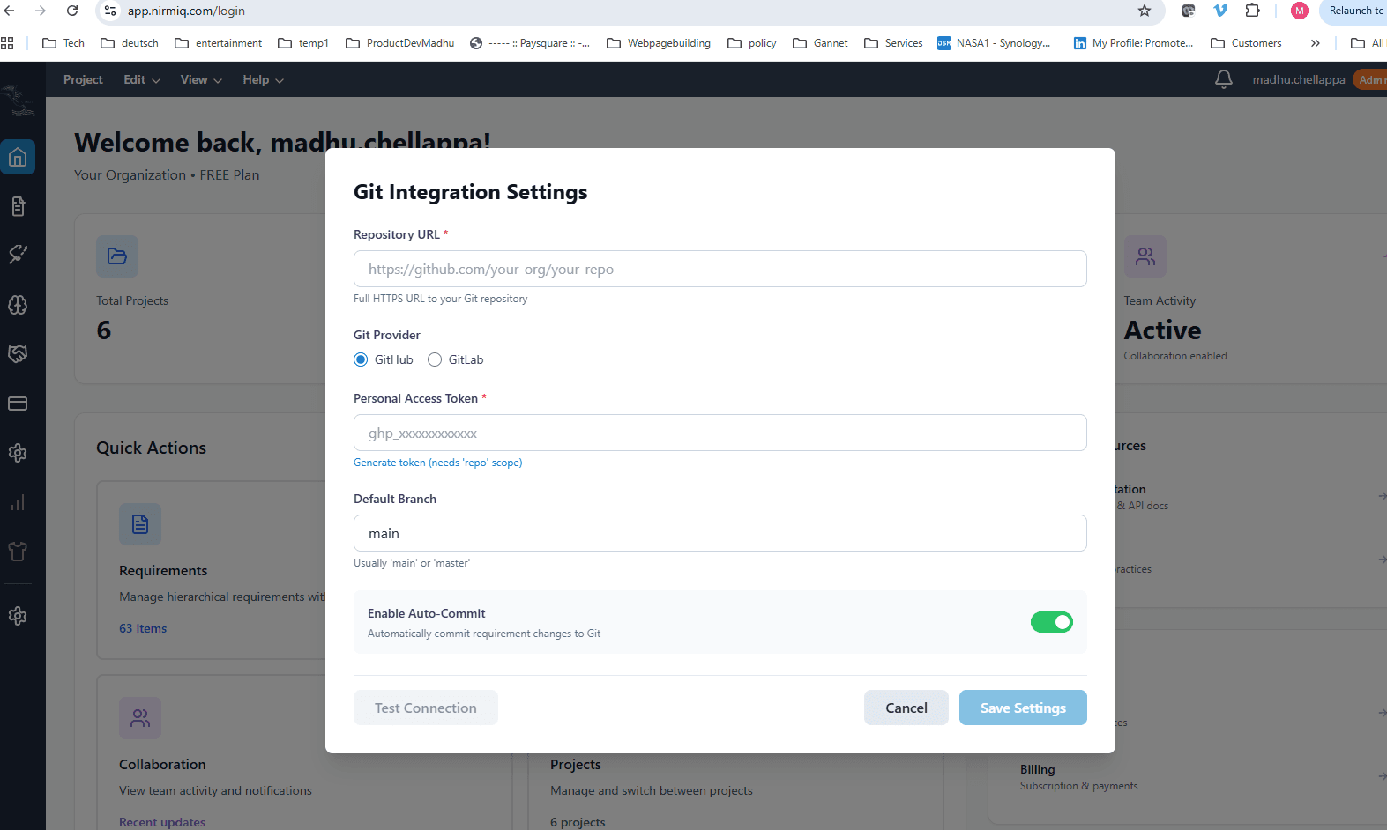Viewport: 1387px width, 830px height.
Task: Open the Chrome profile avatar M
Action: pos(1300,11)
